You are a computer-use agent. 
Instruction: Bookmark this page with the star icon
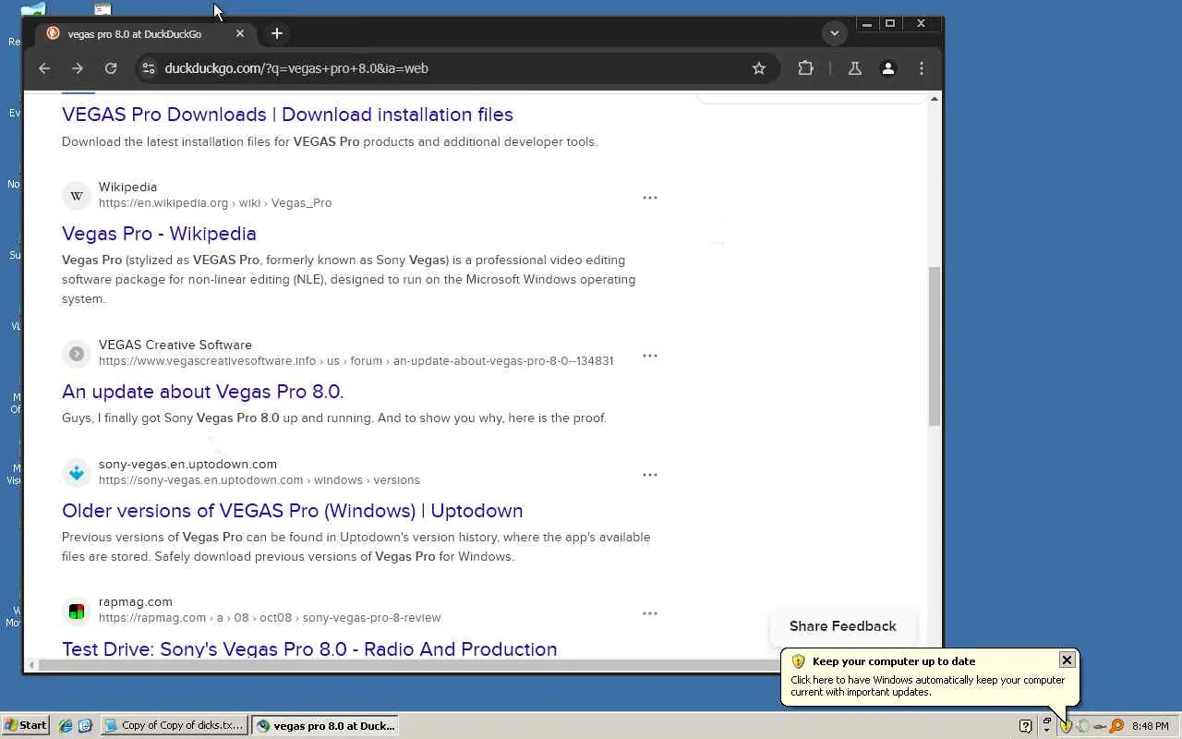point(759,68)
